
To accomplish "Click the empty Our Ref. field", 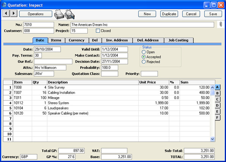I will tap(53, 61).
